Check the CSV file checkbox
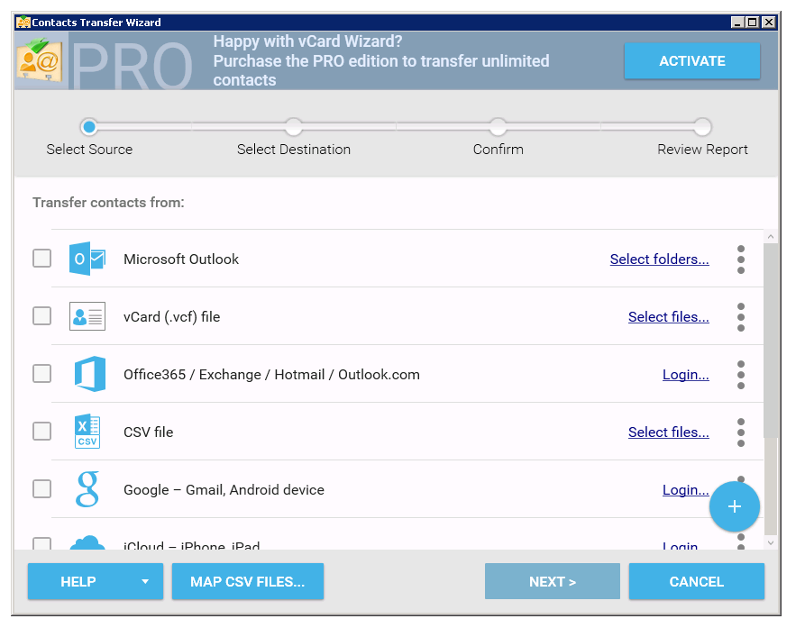This screenshot has height=637, width=805. [41, 431]
